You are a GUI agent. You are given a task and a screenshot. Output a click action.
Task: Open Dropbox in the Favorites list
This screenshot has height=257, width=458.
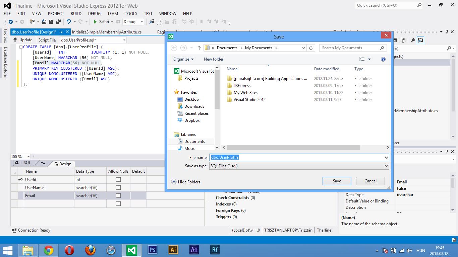192,120
